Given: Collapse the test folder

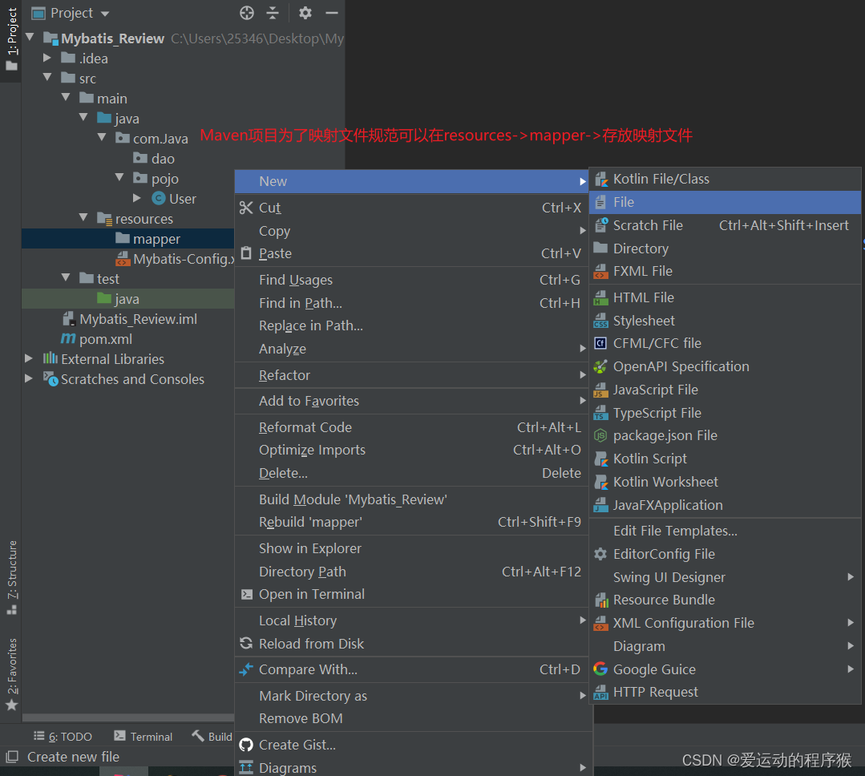Looking at the screenshot, I should pos(67,278).
